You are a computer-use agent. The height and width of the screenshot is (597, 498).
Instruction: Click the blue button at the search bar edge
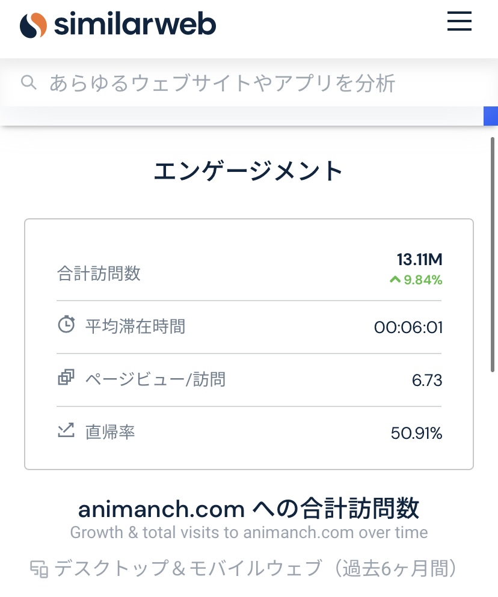491,116
